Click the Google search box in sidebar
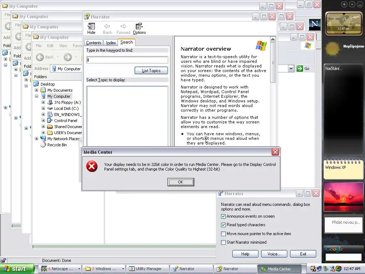Screen dimensions: 365x274 [343, 257]
